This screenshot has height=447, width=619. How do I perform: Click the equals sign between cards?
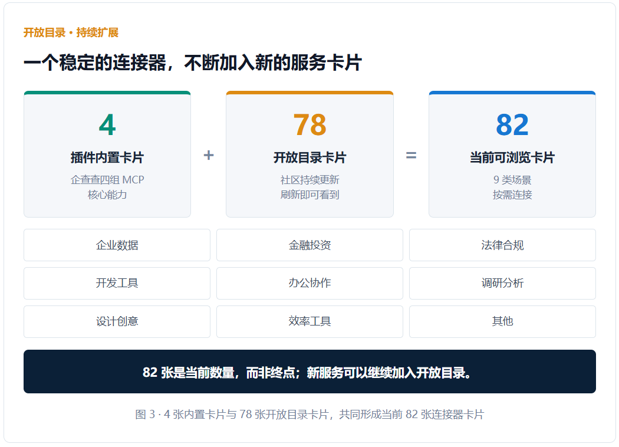coord(411,156)
